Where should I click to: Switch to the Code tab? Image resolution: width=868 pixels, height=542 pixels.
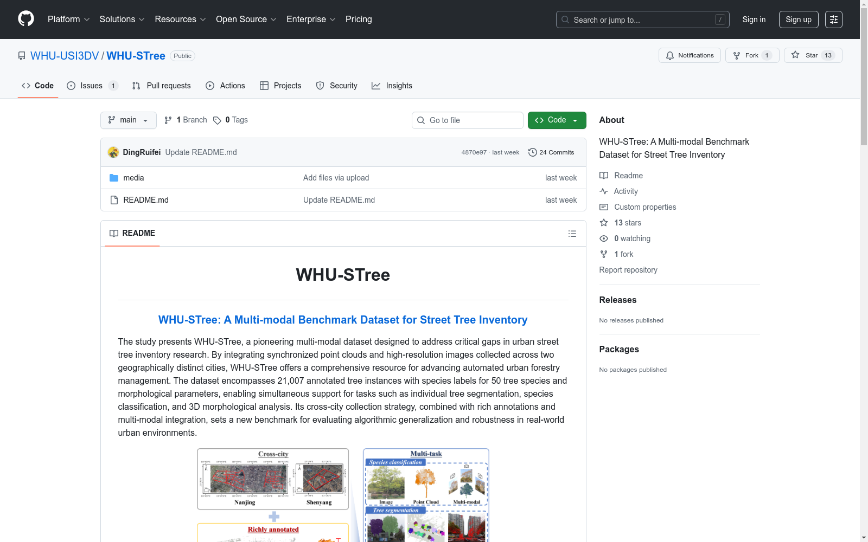[x=38, y=86]
